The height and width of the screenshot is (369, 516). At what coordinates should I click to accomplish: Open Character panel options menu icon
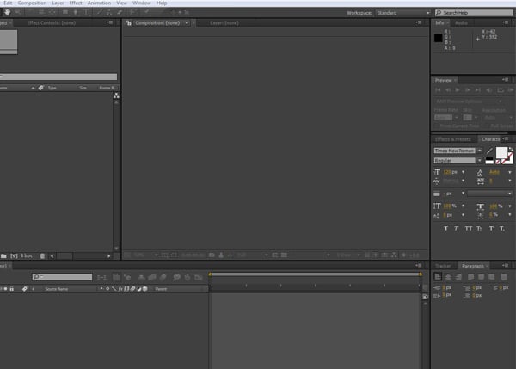pyautogui.click(x=505, y=138)
